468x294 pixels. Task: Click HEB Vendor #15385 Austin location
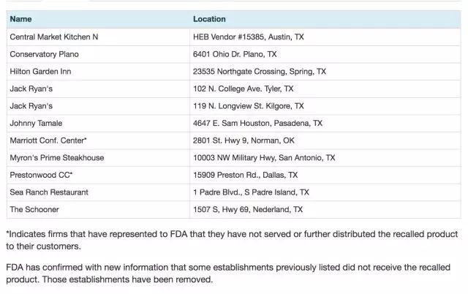(x=249, y=37)
